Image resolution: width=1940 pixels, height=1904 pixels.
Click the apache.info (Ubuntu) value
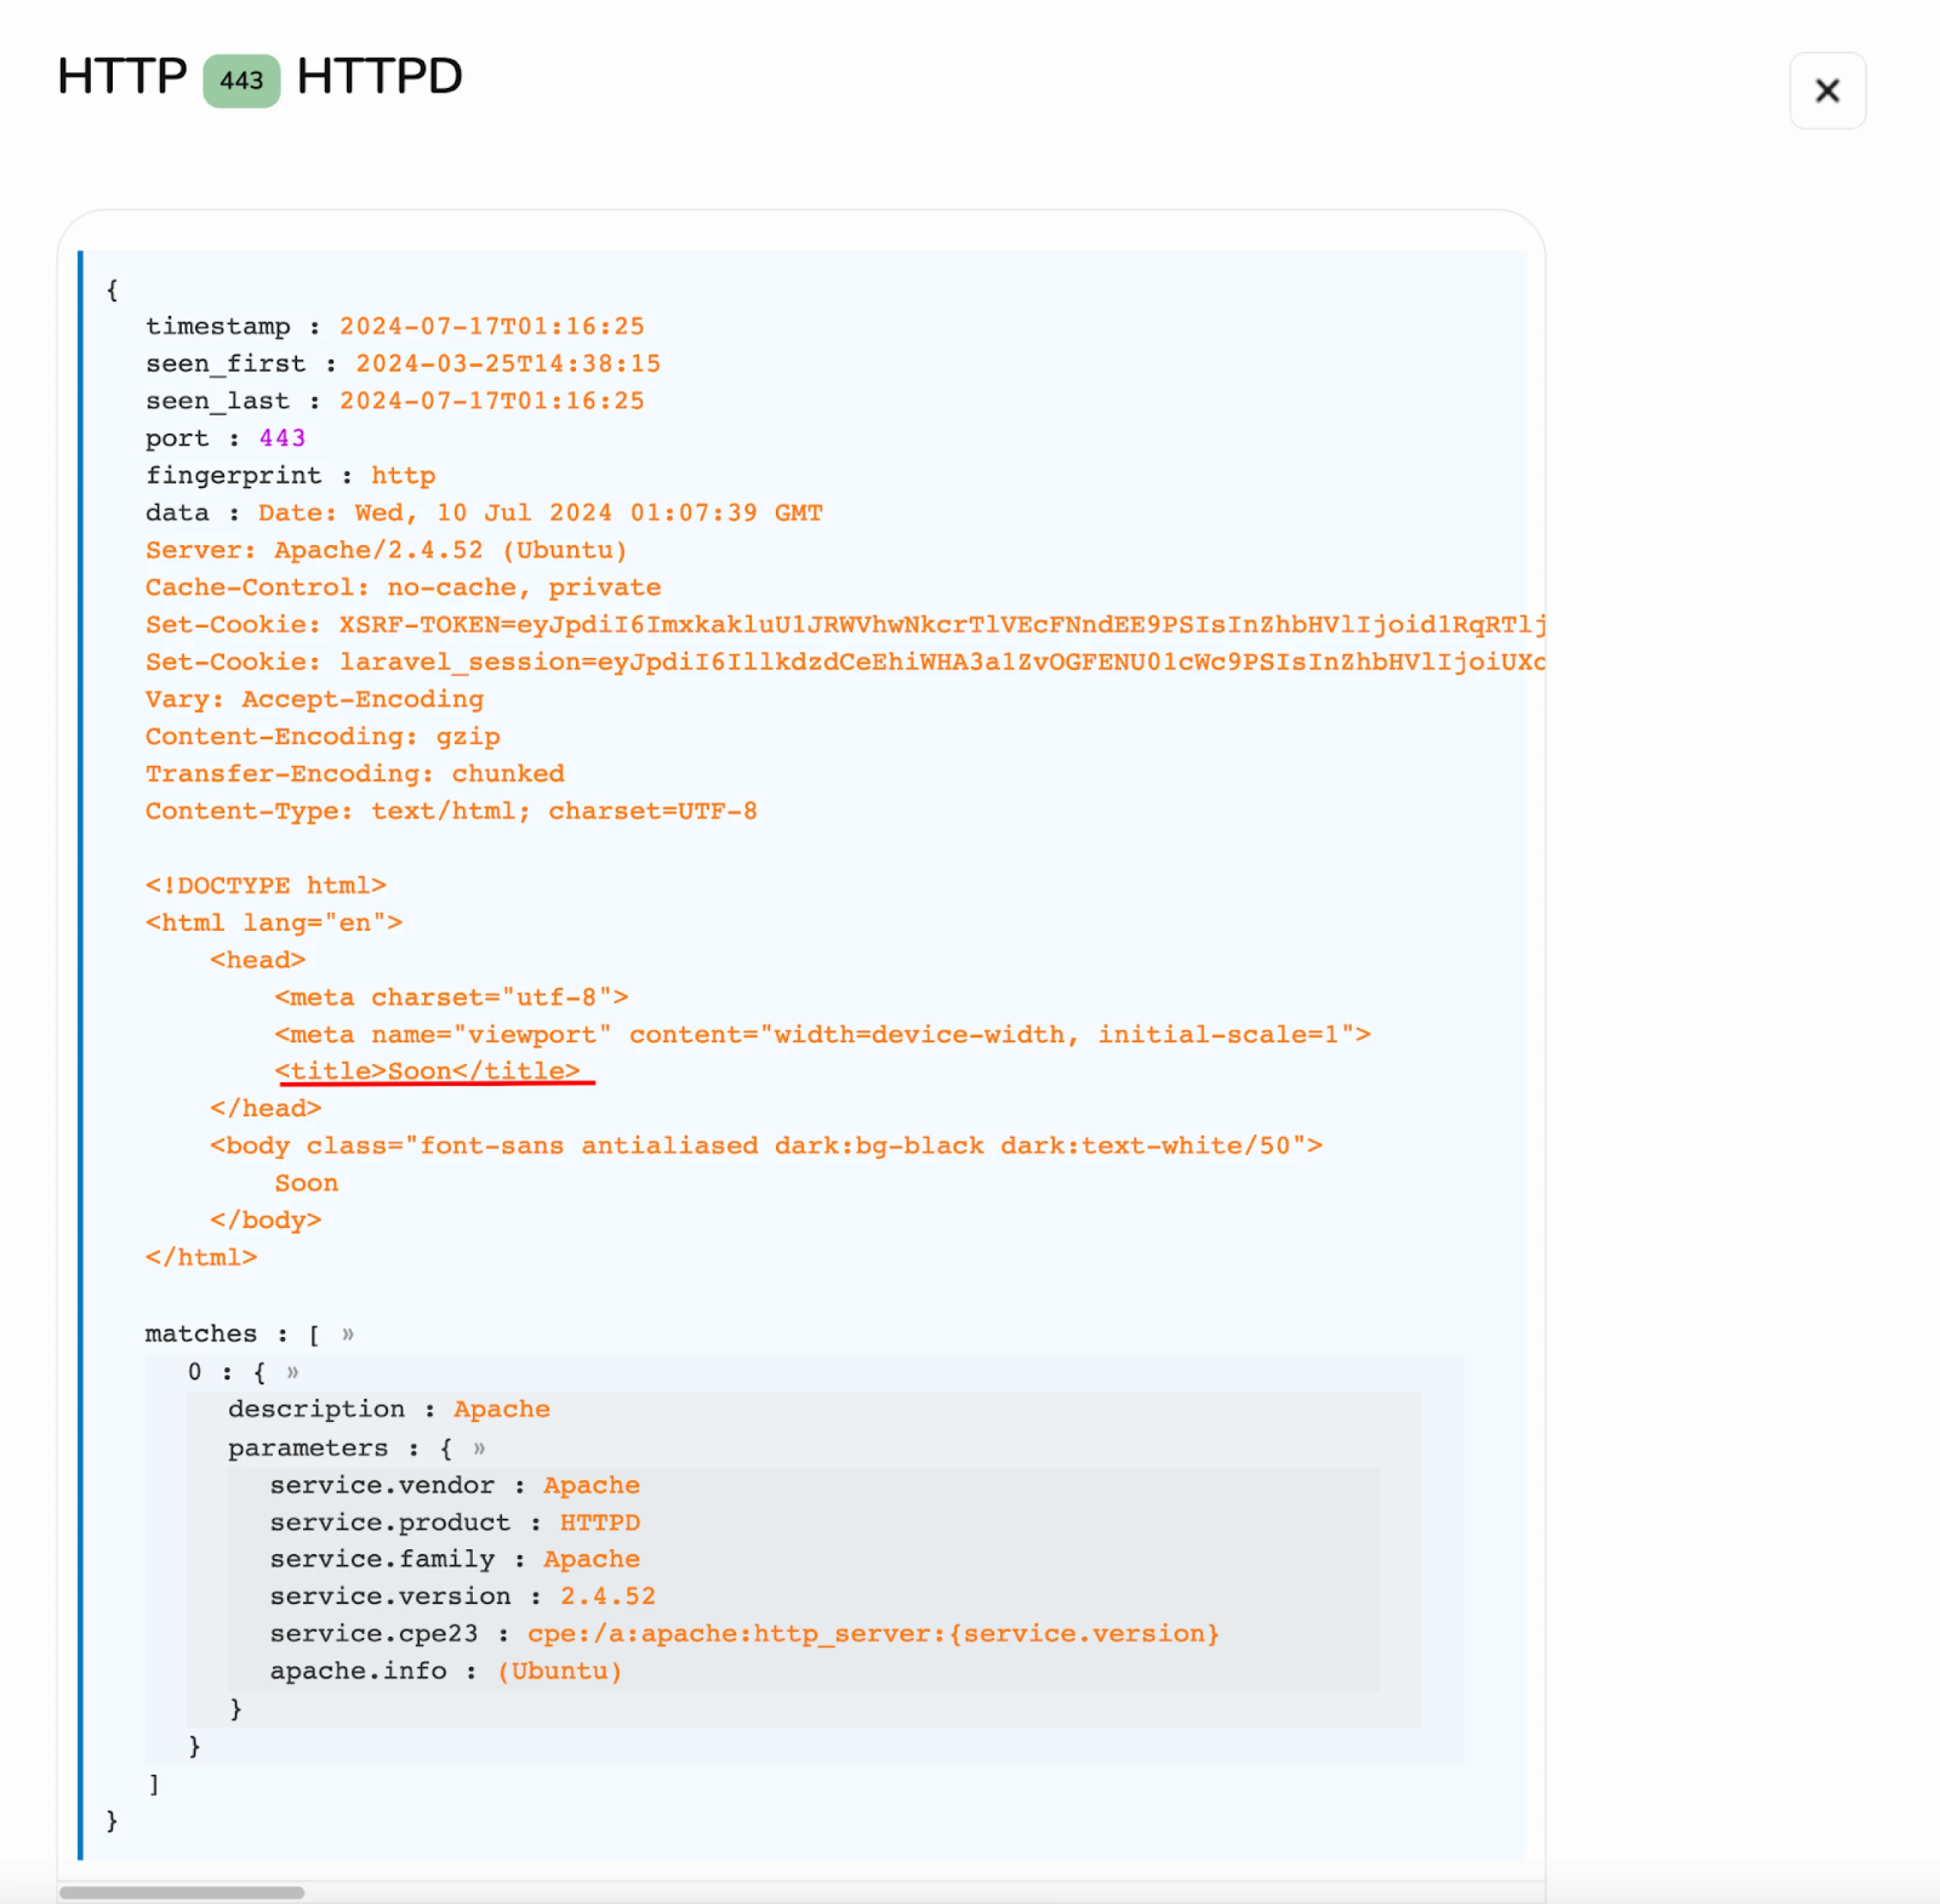559,1671
